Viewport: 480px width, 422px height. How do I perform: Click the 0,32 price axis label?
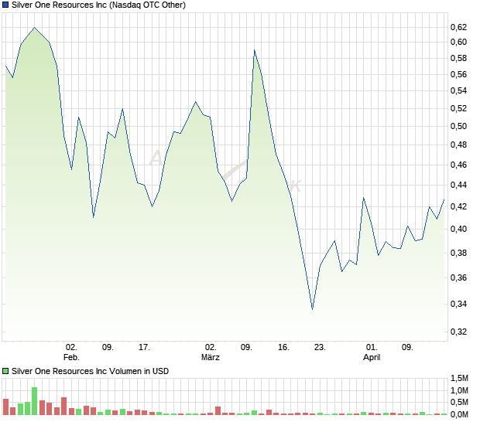tap(458, 332)
